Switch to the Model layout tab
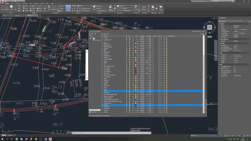This screenshot has height=141, width=251. pos(4,135)
